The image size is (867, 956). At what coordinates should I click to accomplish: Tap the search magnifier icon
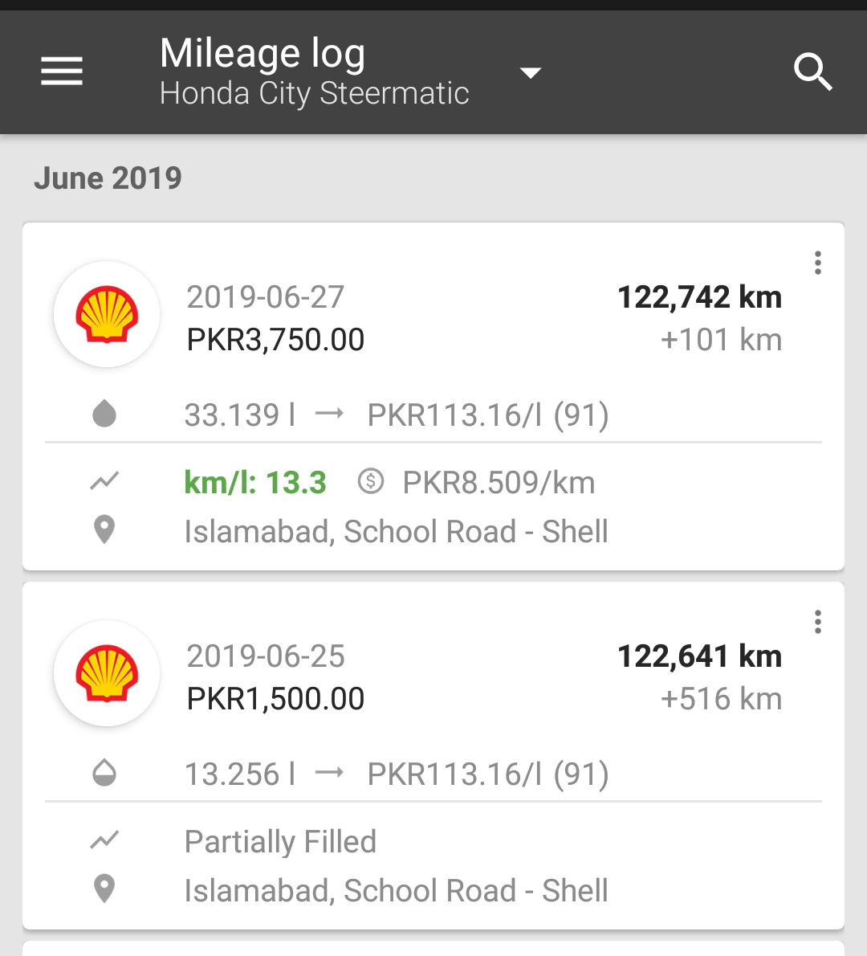click(812, 72)
